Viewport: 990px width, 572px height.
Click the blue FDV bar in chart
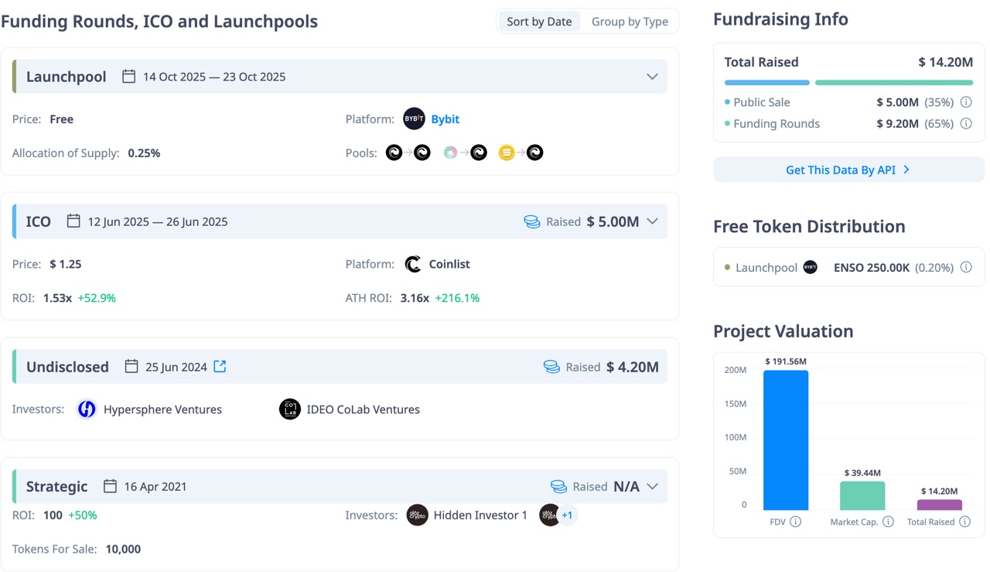click(x=785, y=440)
